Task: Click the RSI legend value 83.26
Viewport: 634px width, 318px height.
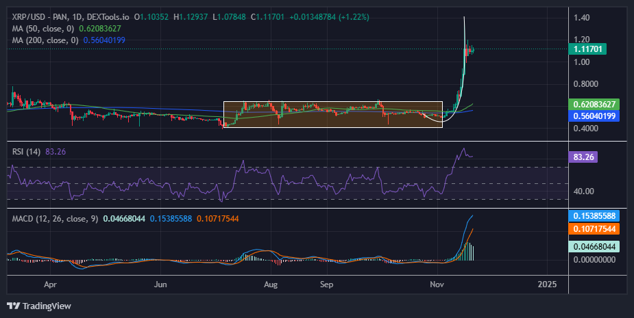Action: (56, 152)
